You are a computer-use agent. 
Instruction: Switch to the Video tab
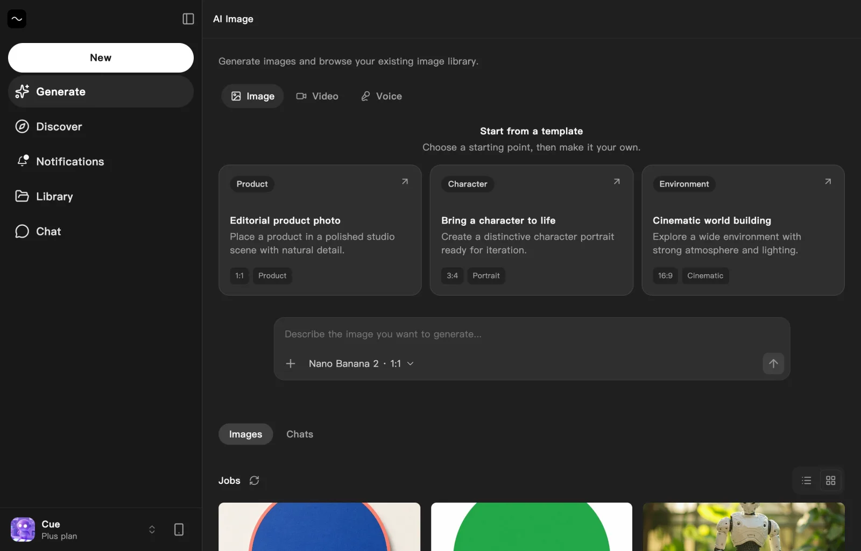[317, 96]
